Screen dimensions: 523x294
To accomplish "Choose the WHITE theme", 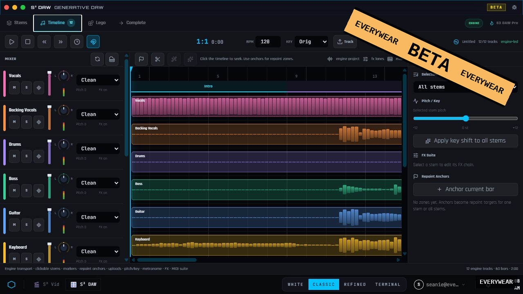I will 295,285.
